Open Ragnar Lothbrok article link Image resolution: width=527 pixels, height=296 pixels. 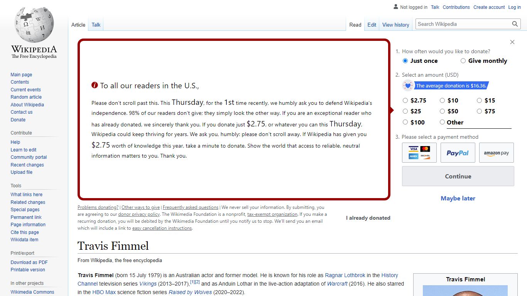(x=345, y=275)
